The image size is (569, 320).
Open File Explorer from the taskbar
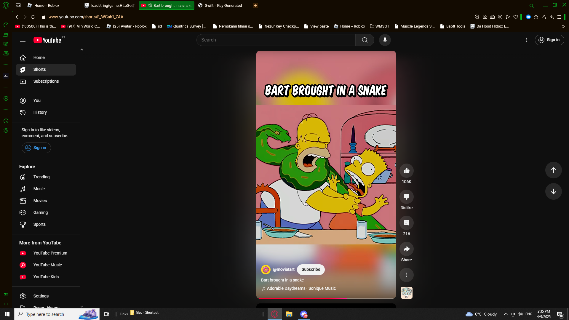(x=289, y=314)
